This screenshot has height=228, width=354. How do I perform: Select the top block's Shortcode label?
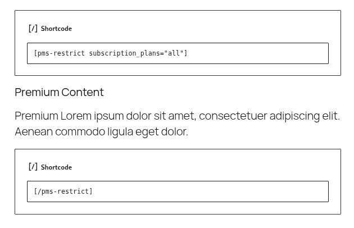tap(56, 29)
